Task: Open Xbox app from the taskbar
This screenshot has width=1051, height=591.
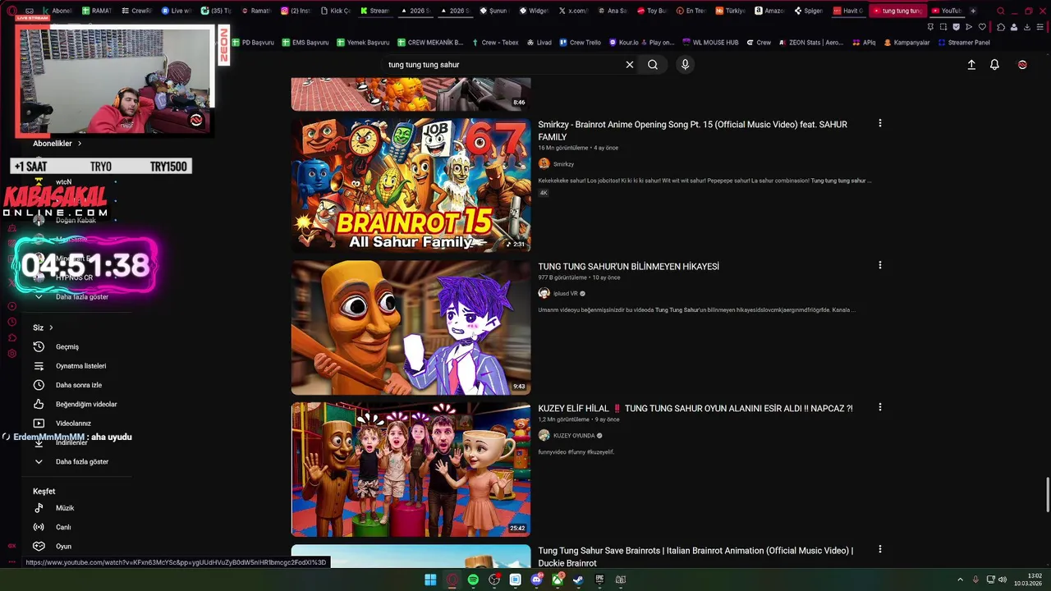Action: 558,580
